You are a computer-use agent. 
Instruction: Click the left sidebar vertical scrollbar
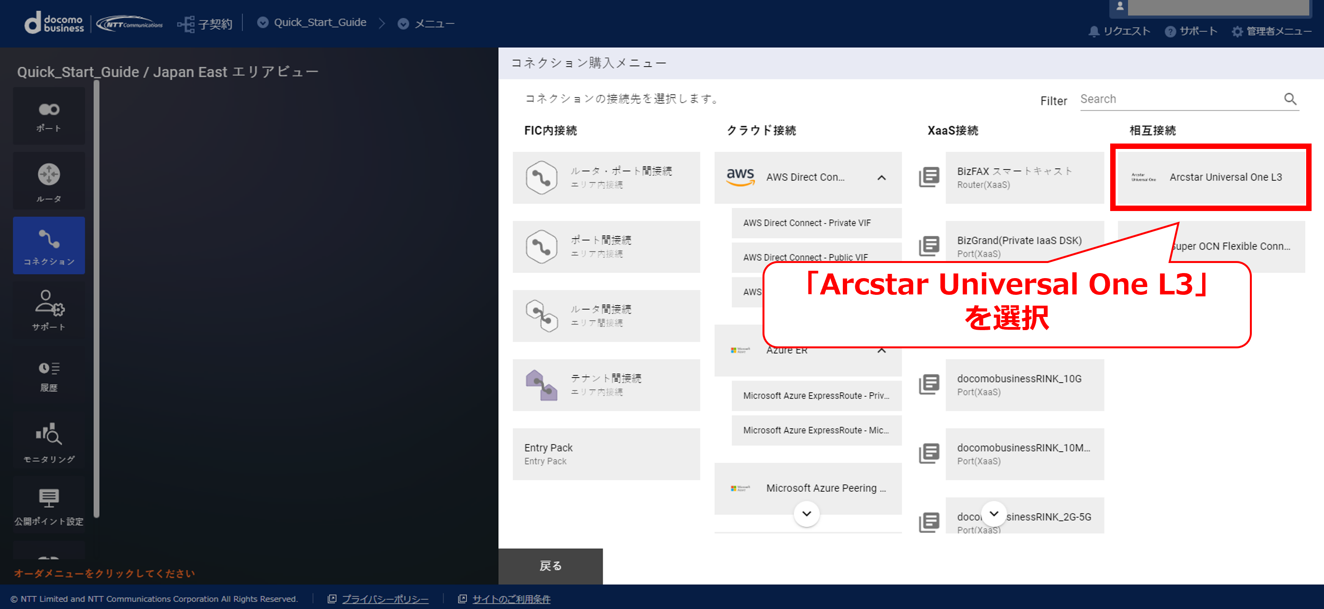(96, 299)
